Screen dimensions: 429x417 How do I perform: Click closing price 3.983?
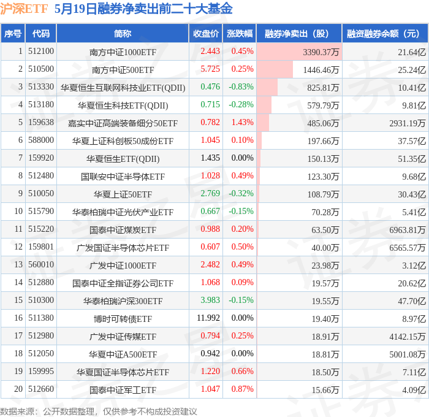coord(210,300)
